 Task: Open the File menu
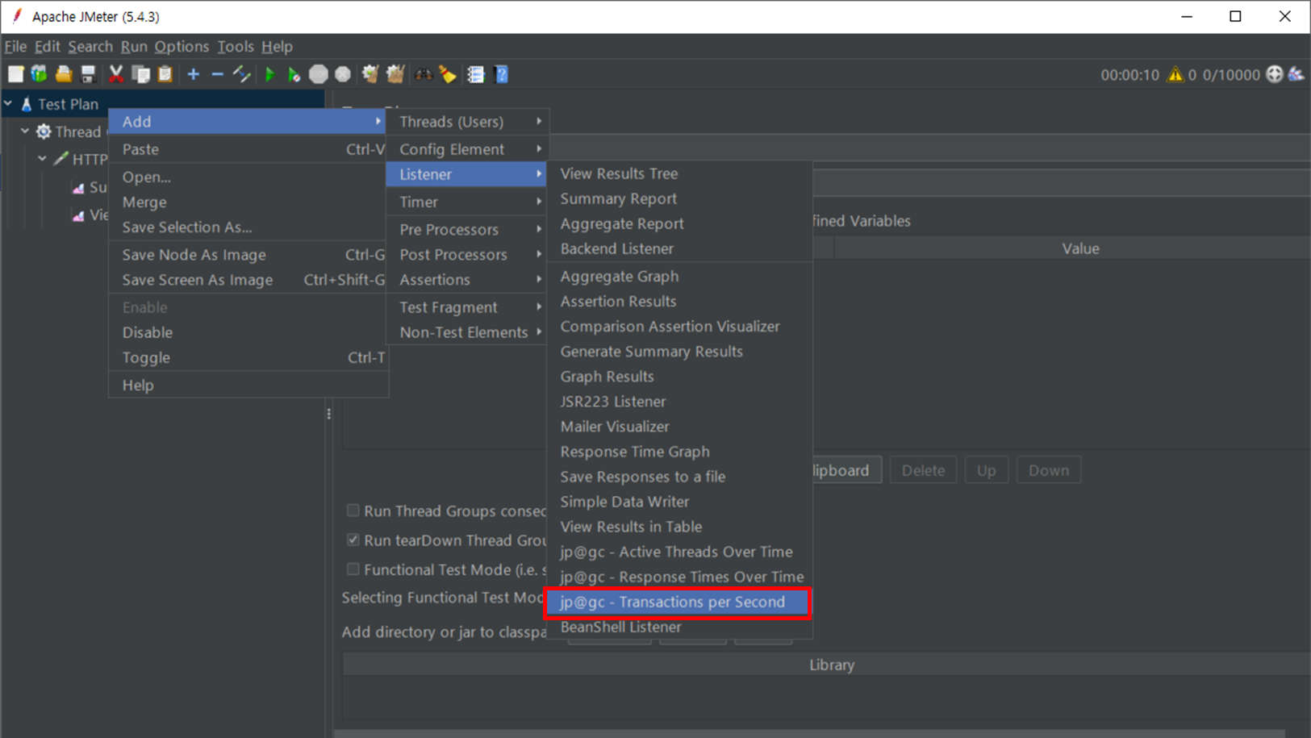pyautogui.click(x=15, y=47)
